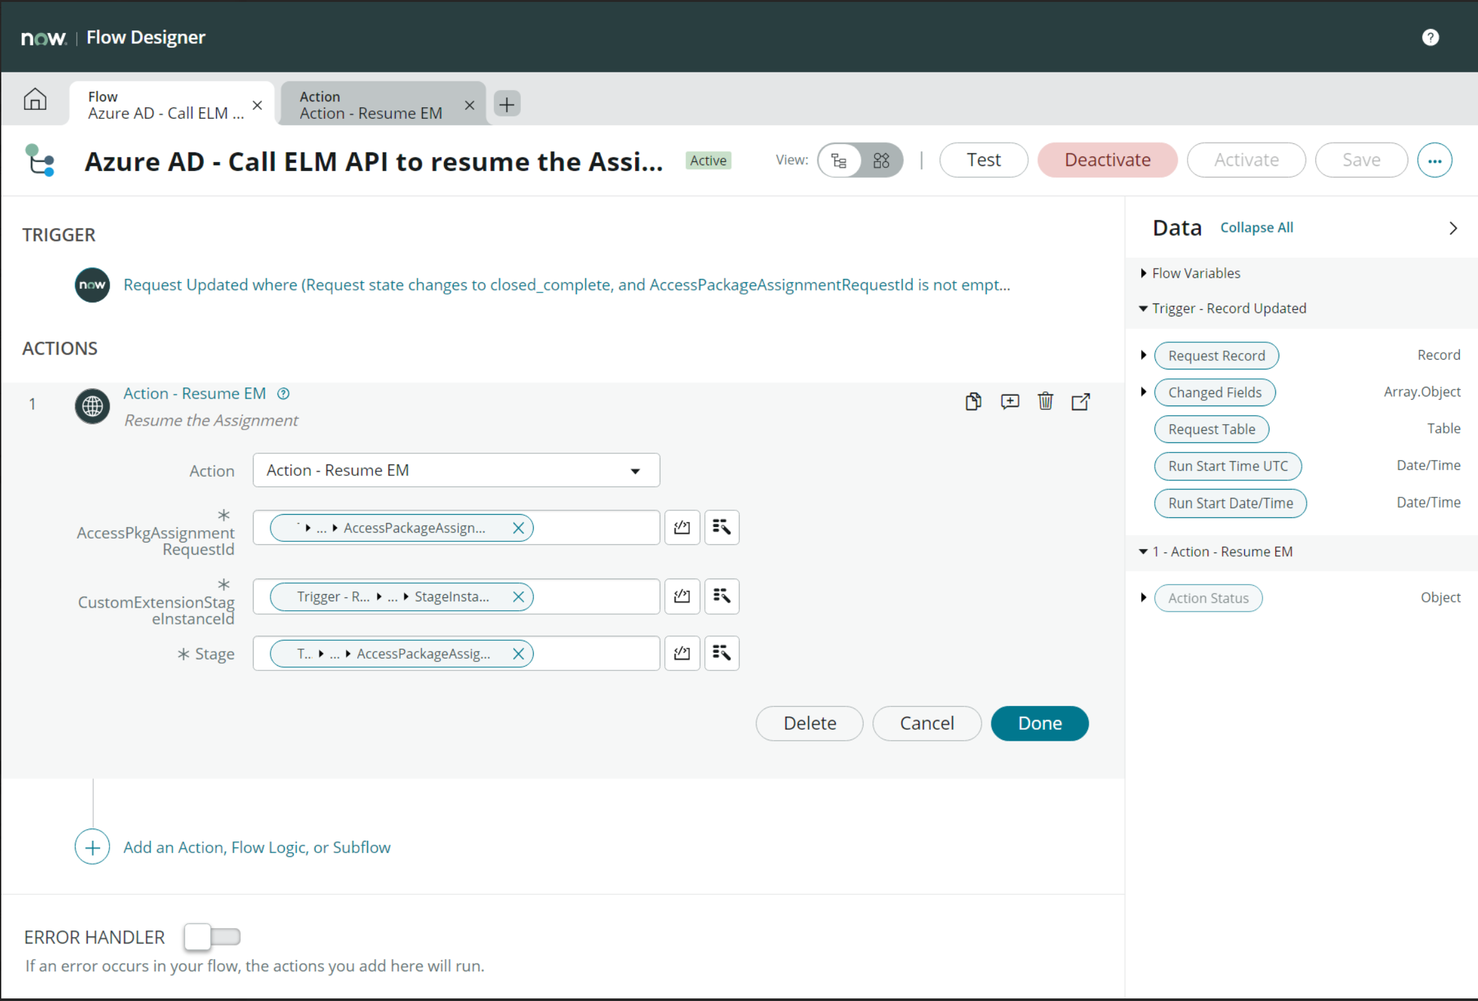
Task: Open data pill picker for CustomExtensionStageInstanceId
Action: point(722,596)
